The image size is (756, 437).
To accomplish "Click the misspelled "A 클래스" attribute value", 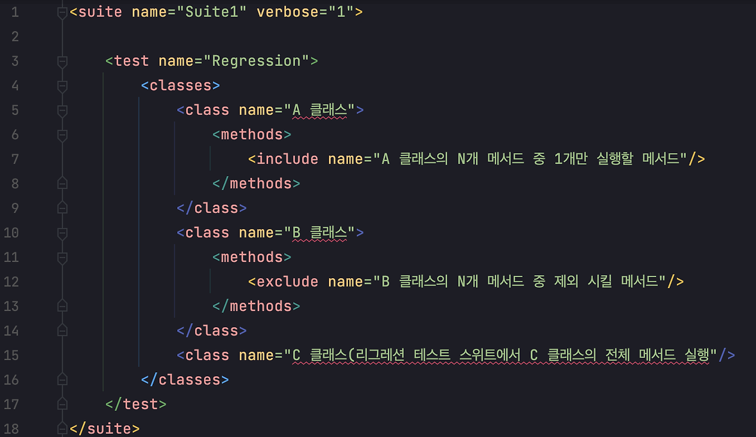I will tap(323, 110).
